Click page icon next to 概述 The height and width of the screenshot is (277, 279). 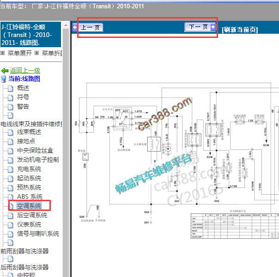(11, 88)
